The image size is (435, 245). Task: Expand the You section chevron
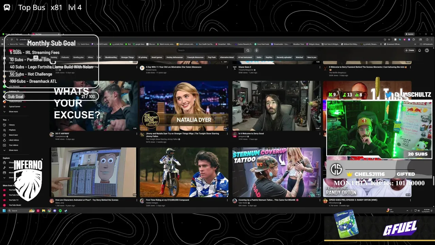point(8,120)
